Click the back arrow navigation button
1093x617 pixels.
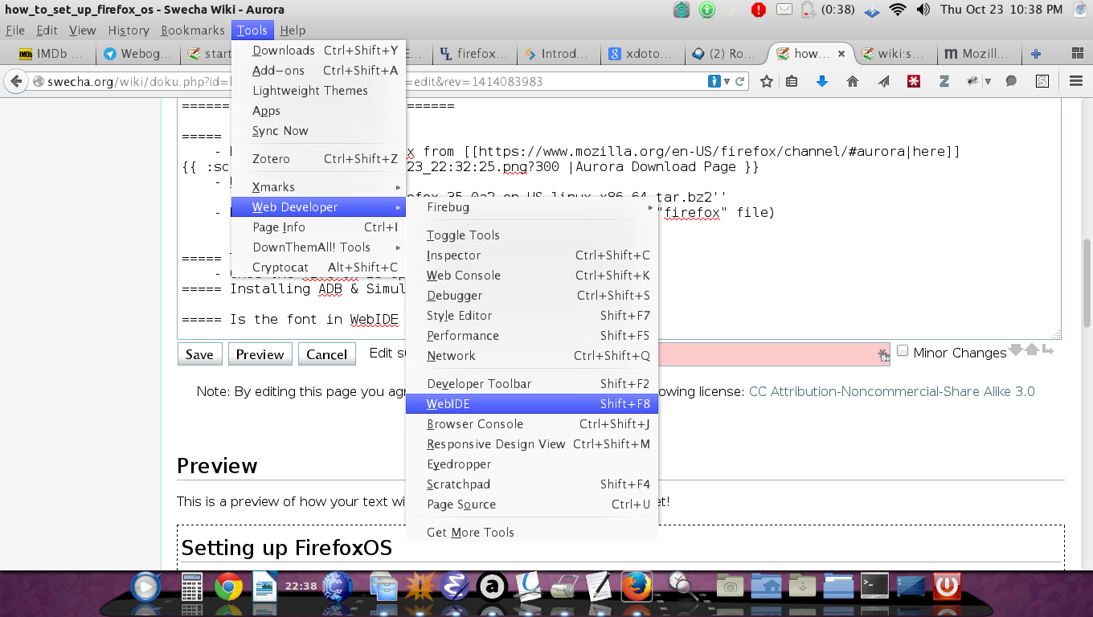(x=16, y=81)
